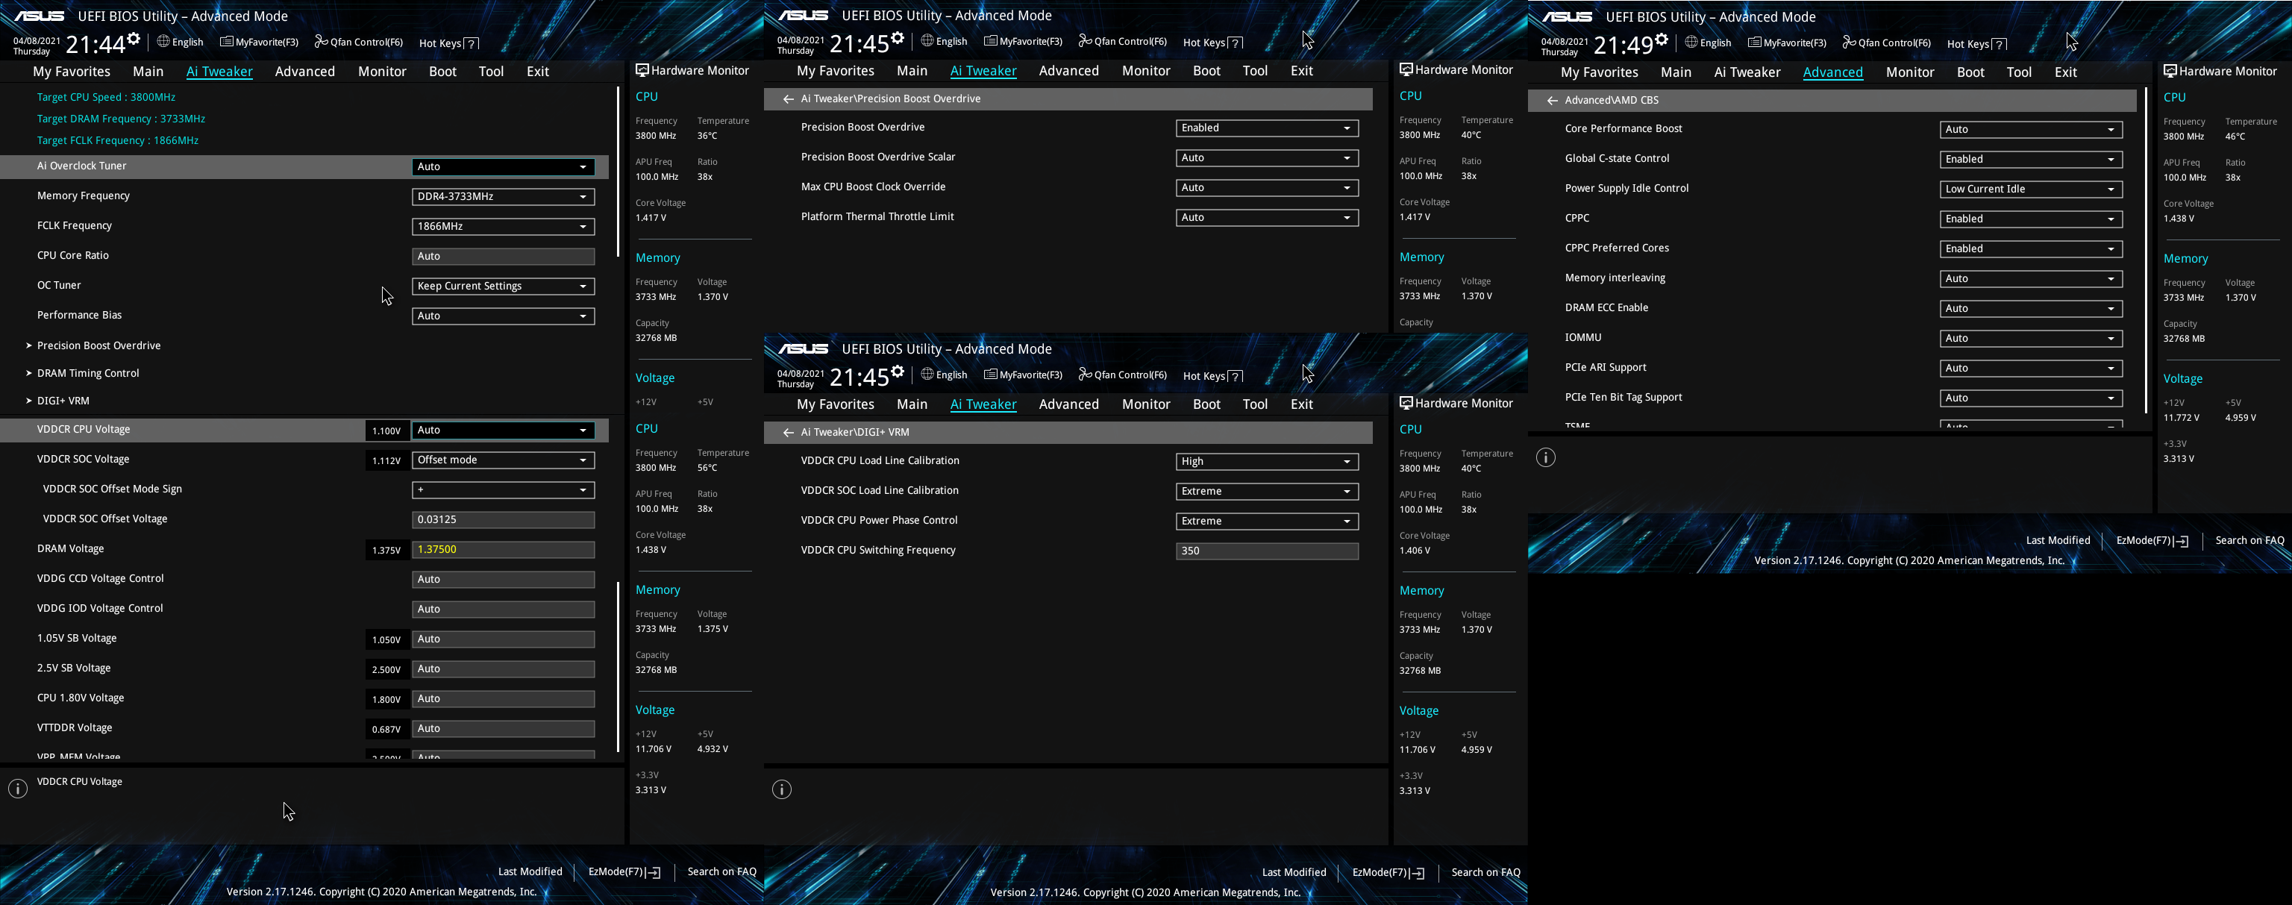
Task: Click back arrow in Advanced\AMD CBS breadcrumb
Action: (x=1552, y=101)
